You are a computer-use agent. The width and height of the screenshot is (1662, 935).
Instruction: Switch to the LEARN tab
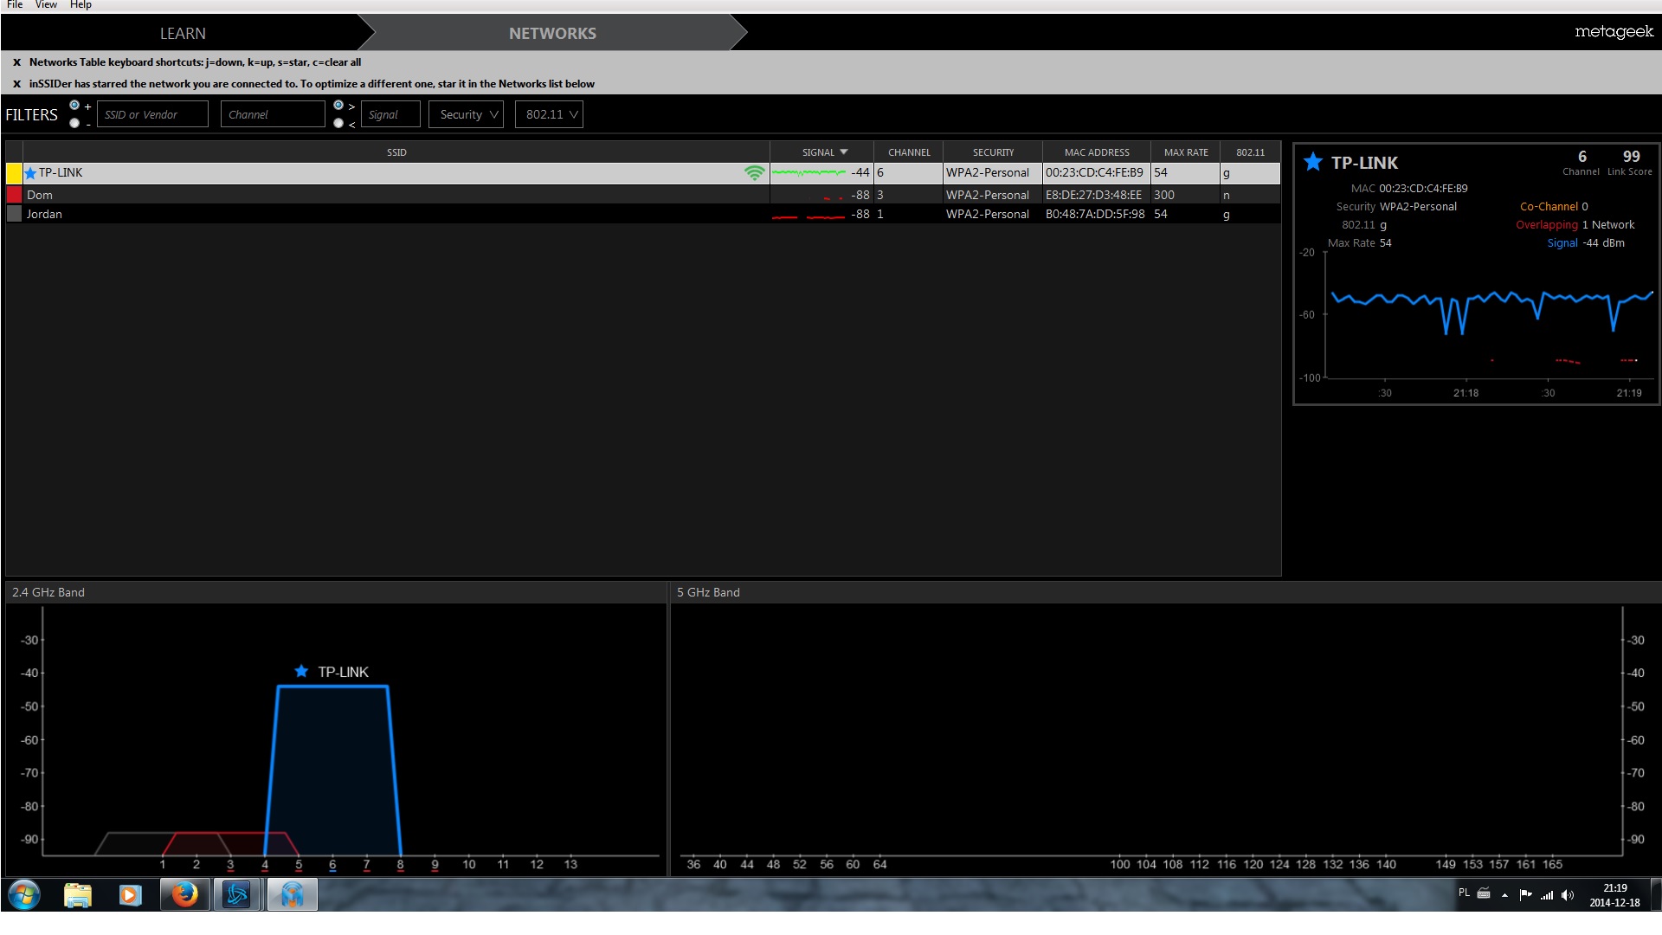[x=183, y=33]
